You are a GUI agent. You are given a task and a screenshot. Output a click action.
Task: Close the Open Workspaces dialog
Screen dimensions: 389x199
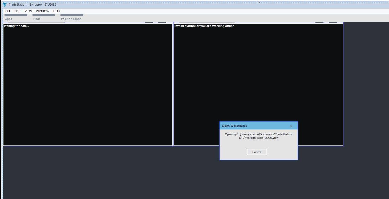point(291,126)
